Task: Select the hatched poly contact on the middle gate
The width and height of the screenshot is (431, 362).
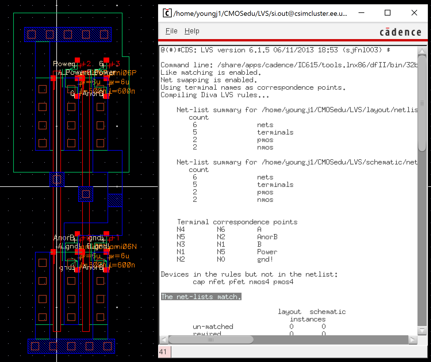Action: coord(86,194)
